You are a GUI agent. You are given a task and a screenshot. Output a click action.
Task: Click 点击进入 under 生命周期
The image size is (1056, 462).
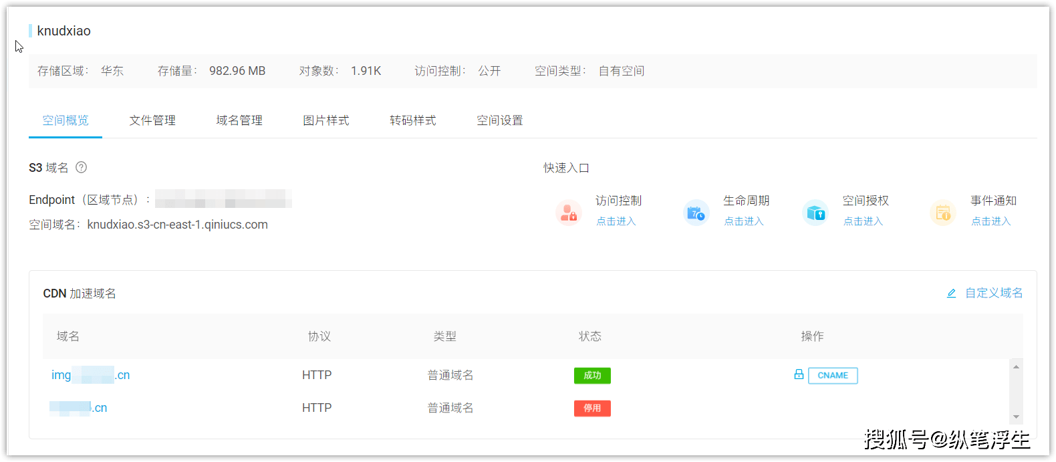click(x=744, y=221)
